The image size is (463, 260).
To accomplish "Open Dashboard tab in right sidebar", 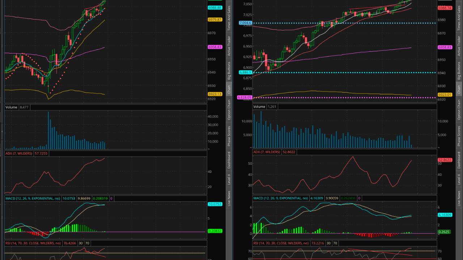I will (459, 160).
